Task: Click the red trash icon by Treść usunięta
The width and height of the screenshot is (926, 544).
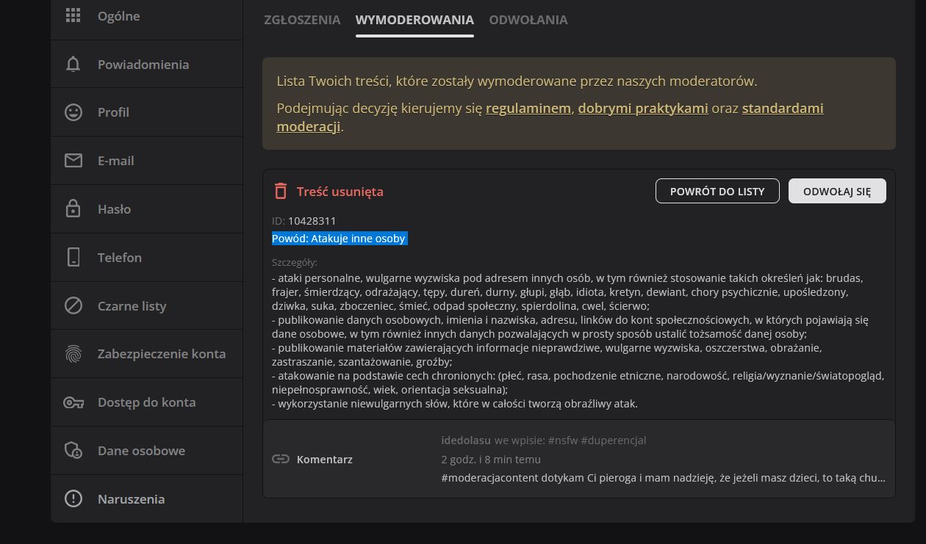Action: [280, 192]
